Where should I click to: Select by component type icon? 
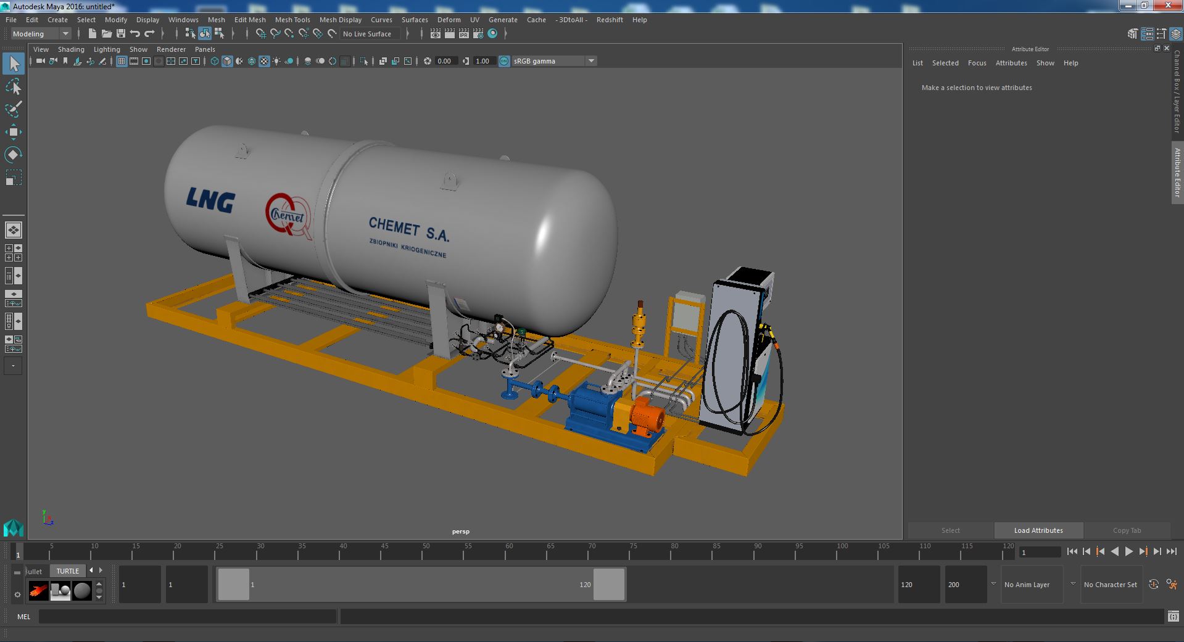(219, 34)
